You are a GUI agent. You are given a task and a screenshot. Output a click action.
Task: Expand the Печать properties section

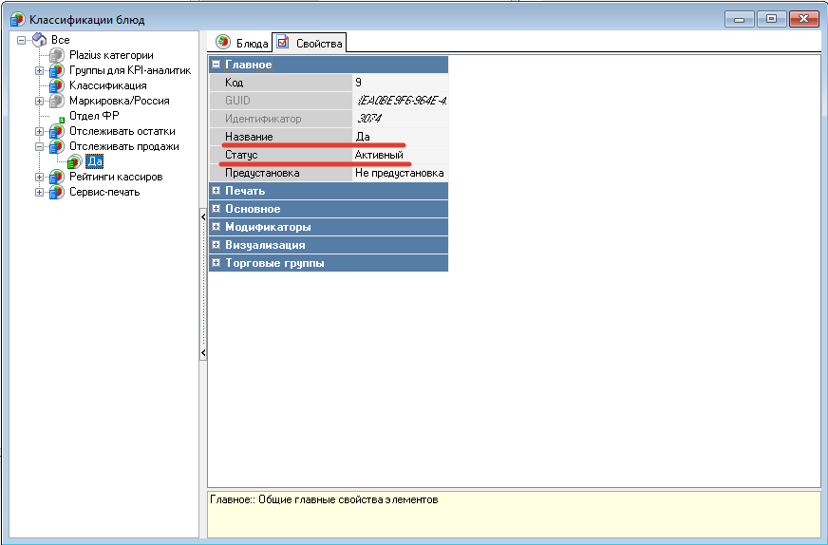pos(216,191)
